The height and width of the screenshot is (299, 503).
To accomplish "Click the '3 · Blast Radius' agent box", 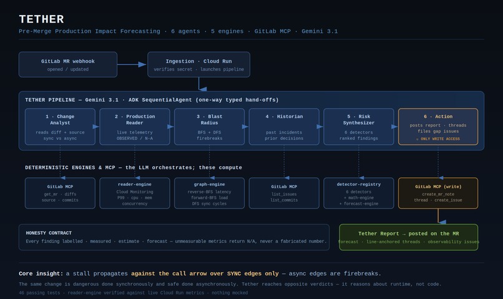I will 210,127.
